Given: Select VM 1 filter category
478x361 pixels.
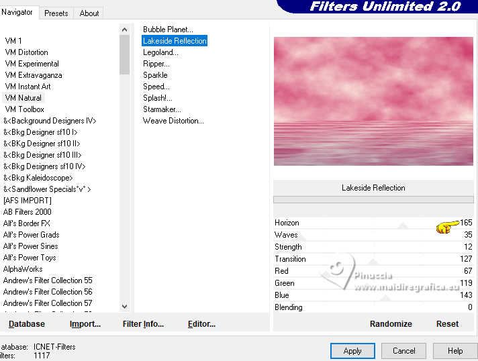Looking at the screenshot, I should click(13, 41).
